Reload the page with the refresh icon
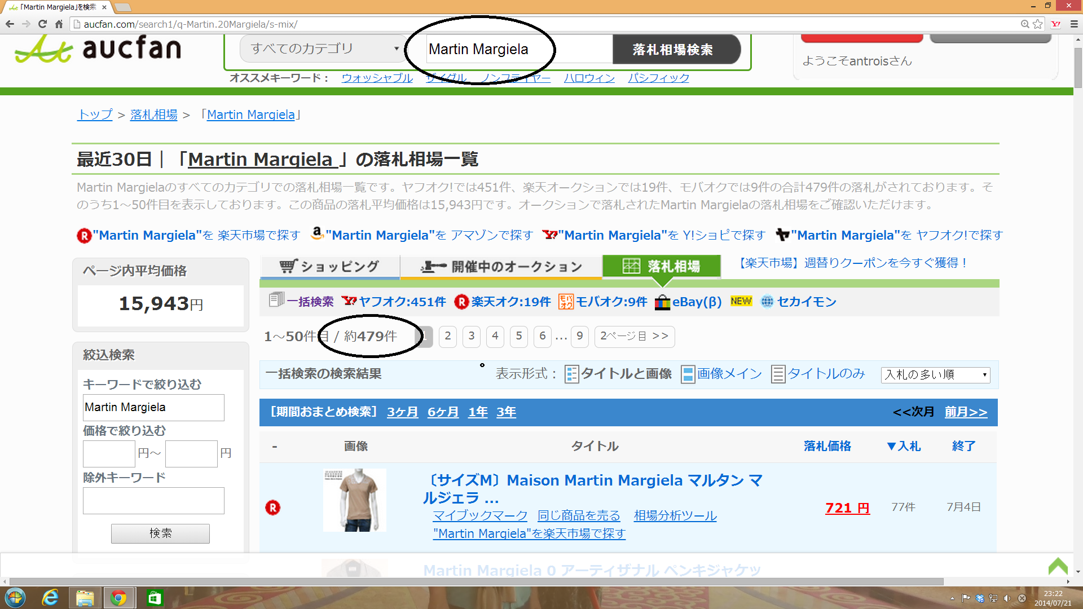1083x609 pixels. point(42,24)
